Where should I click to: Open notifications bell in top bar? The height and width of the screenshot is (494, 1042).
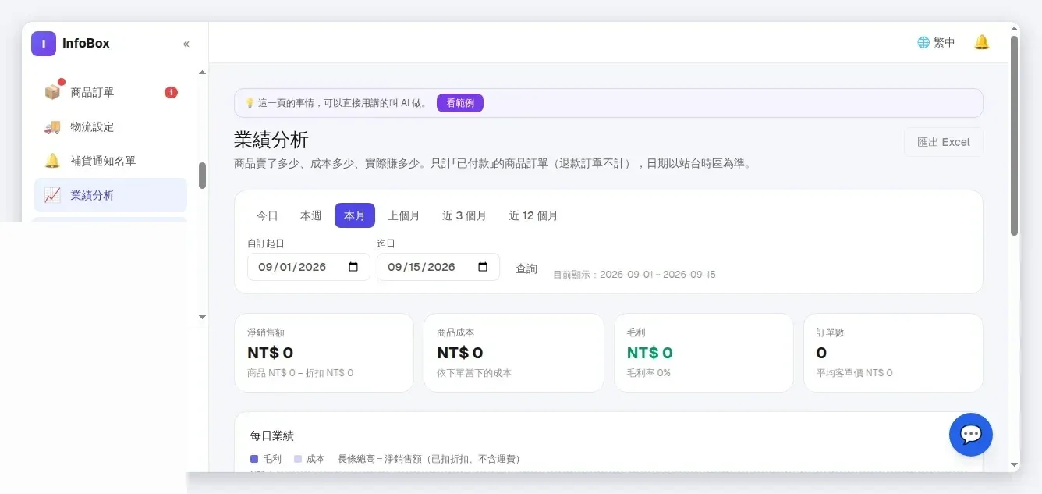982,42
